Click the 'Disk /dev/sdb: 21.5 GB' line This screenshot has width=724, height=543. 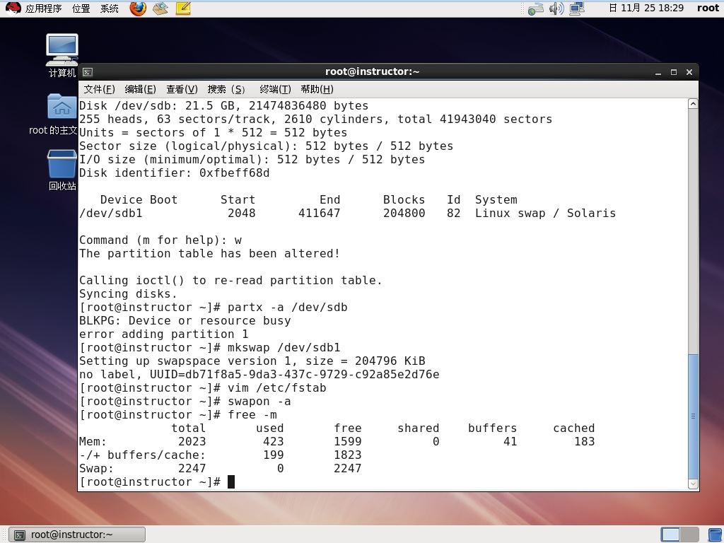click(223, 106)
